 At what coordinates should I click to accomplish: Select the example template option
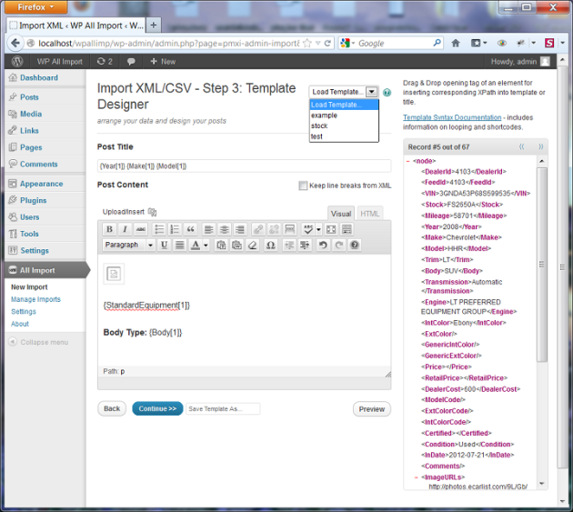pos(344,115)
